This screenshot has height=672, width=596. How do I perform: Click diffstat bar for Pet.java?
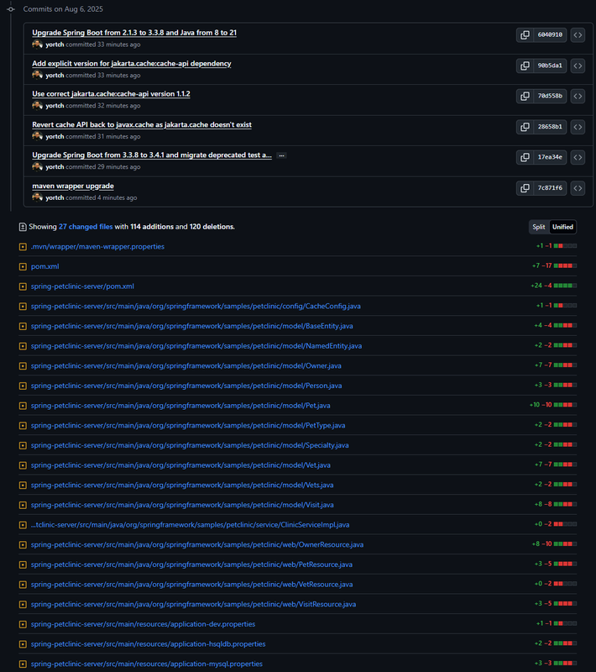pos(565,405)
